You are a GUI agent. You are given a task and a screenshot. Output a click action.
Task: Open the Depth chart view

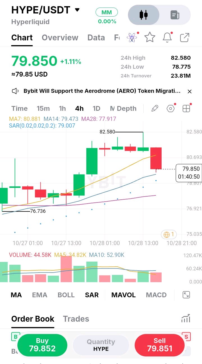click(x=127, y=109)
